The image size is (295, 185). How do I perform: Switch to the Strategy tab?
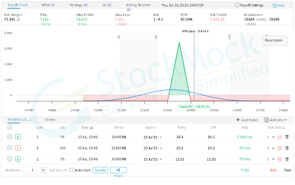tap(76, 5)
